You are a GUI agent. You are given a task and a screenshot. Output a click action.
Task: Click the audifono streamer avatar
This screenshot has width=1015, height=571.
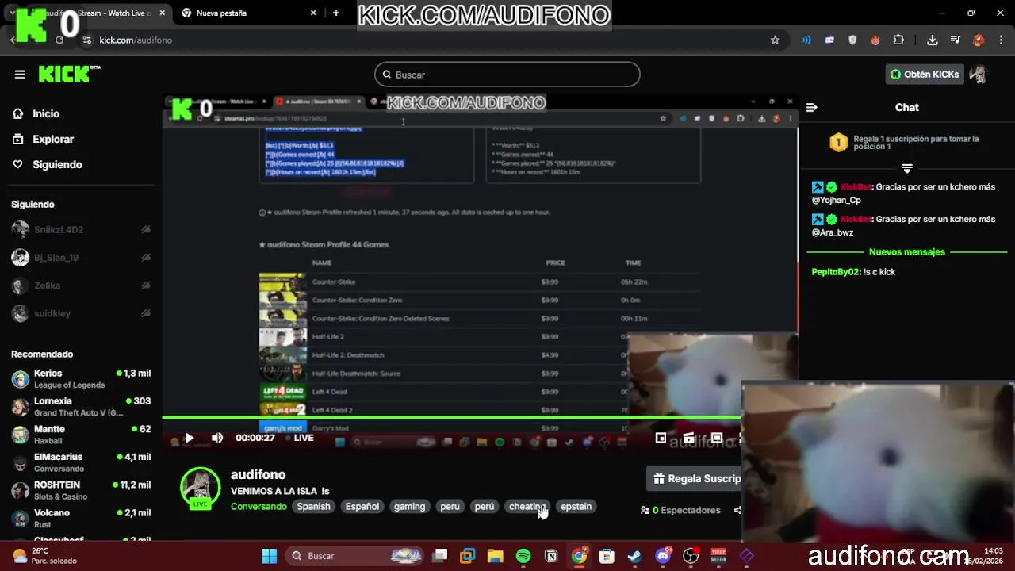(200, 487)
